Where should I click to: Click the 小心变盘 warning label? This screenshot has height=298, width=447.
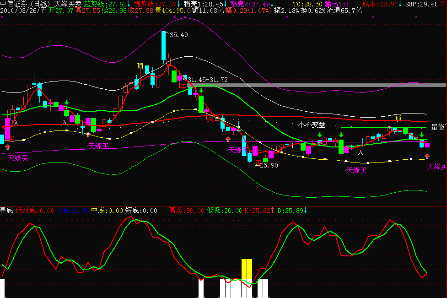(x=312, y=125)
